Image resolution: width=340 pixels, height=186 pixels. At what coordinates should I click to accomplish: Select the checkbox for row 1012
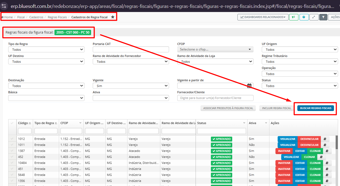(x=12, y=139)
